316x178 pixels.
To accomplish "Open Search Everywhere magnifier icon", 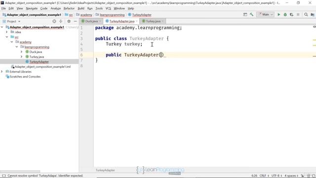I will pyautogui.click(x=306, y=14).
